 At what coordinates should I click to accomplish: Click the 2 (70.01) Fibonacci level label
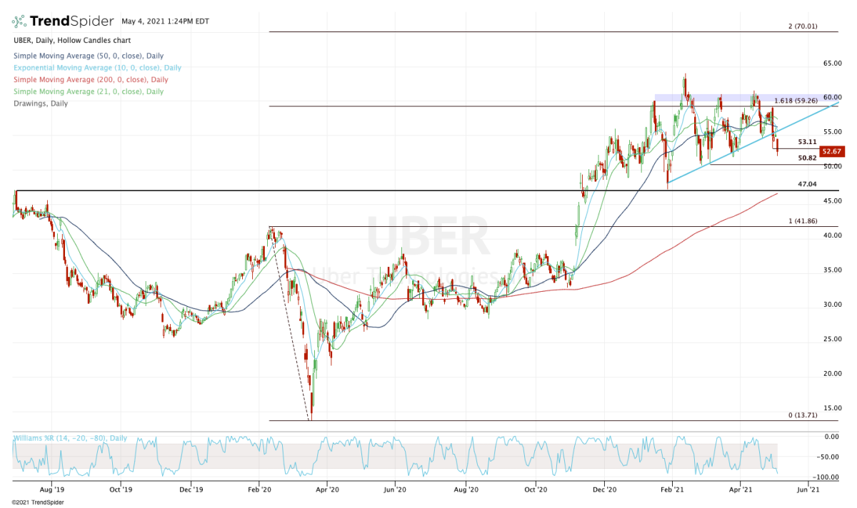click(803, 26)
